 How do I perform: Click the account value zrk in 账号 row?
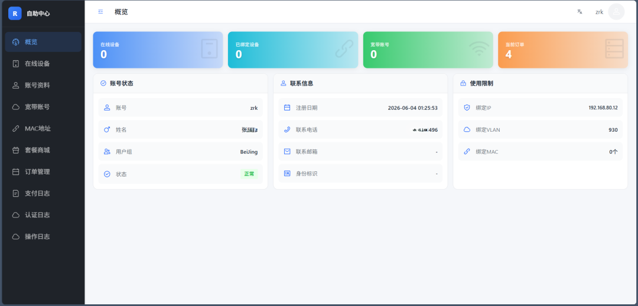[x=254, y=108]
